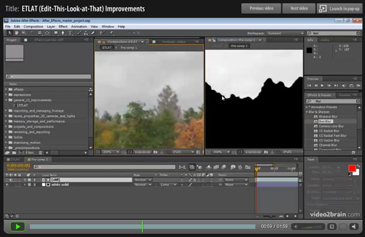Toggle visibility of white solid layer
365x237 pixels.
7,184
